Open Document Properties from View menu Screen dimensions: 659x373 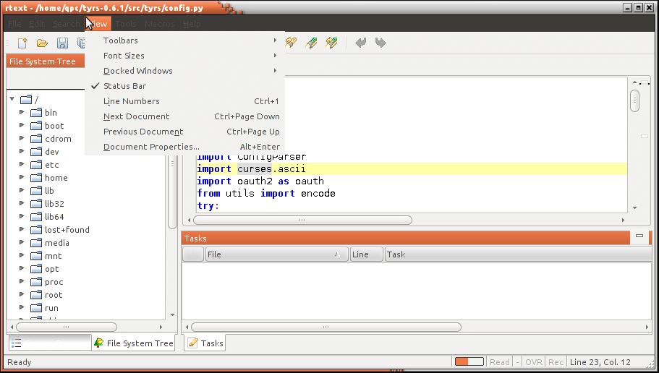(x=185, y=147)
